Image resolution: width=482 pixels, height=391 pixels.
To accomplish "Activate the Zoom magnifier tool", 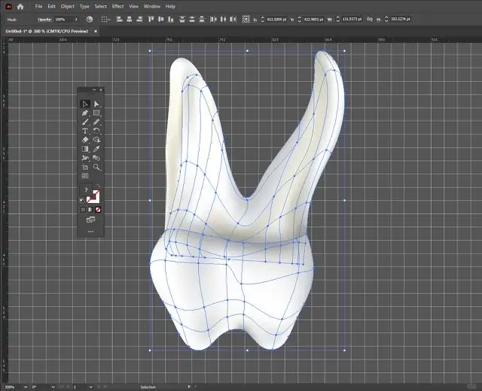I will (x=96, y=167).
